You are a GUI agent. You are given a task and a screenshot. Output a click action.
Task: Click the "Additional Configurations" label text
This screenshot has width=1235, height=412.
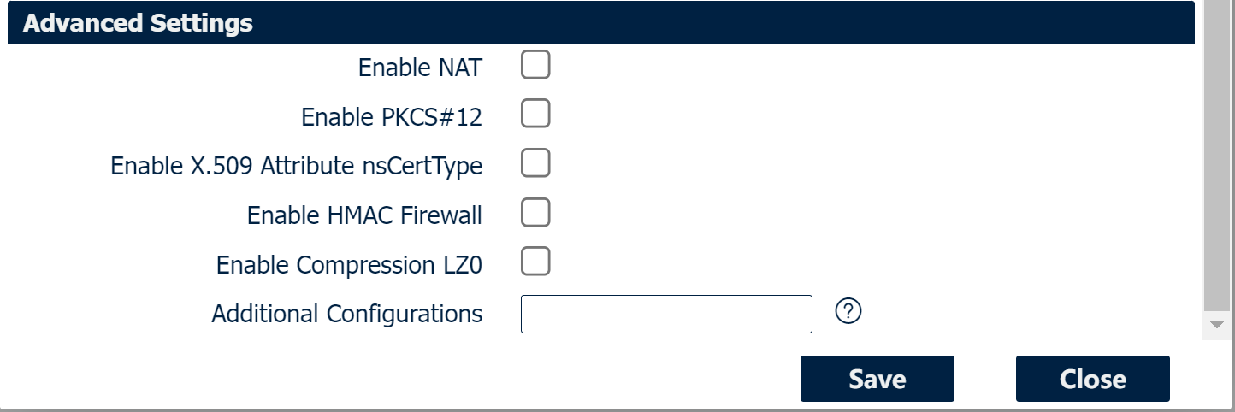tap(346, 314)
